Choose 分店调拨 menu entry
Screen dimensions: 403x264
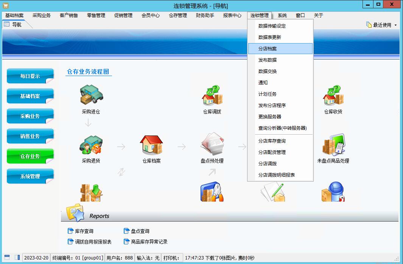[x=280, y=163]
